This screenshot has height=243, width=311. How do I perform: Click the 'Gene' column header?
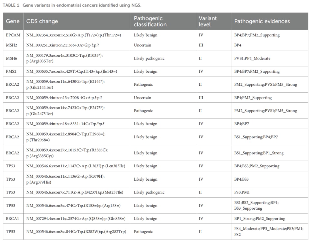[x=13, y=21]
